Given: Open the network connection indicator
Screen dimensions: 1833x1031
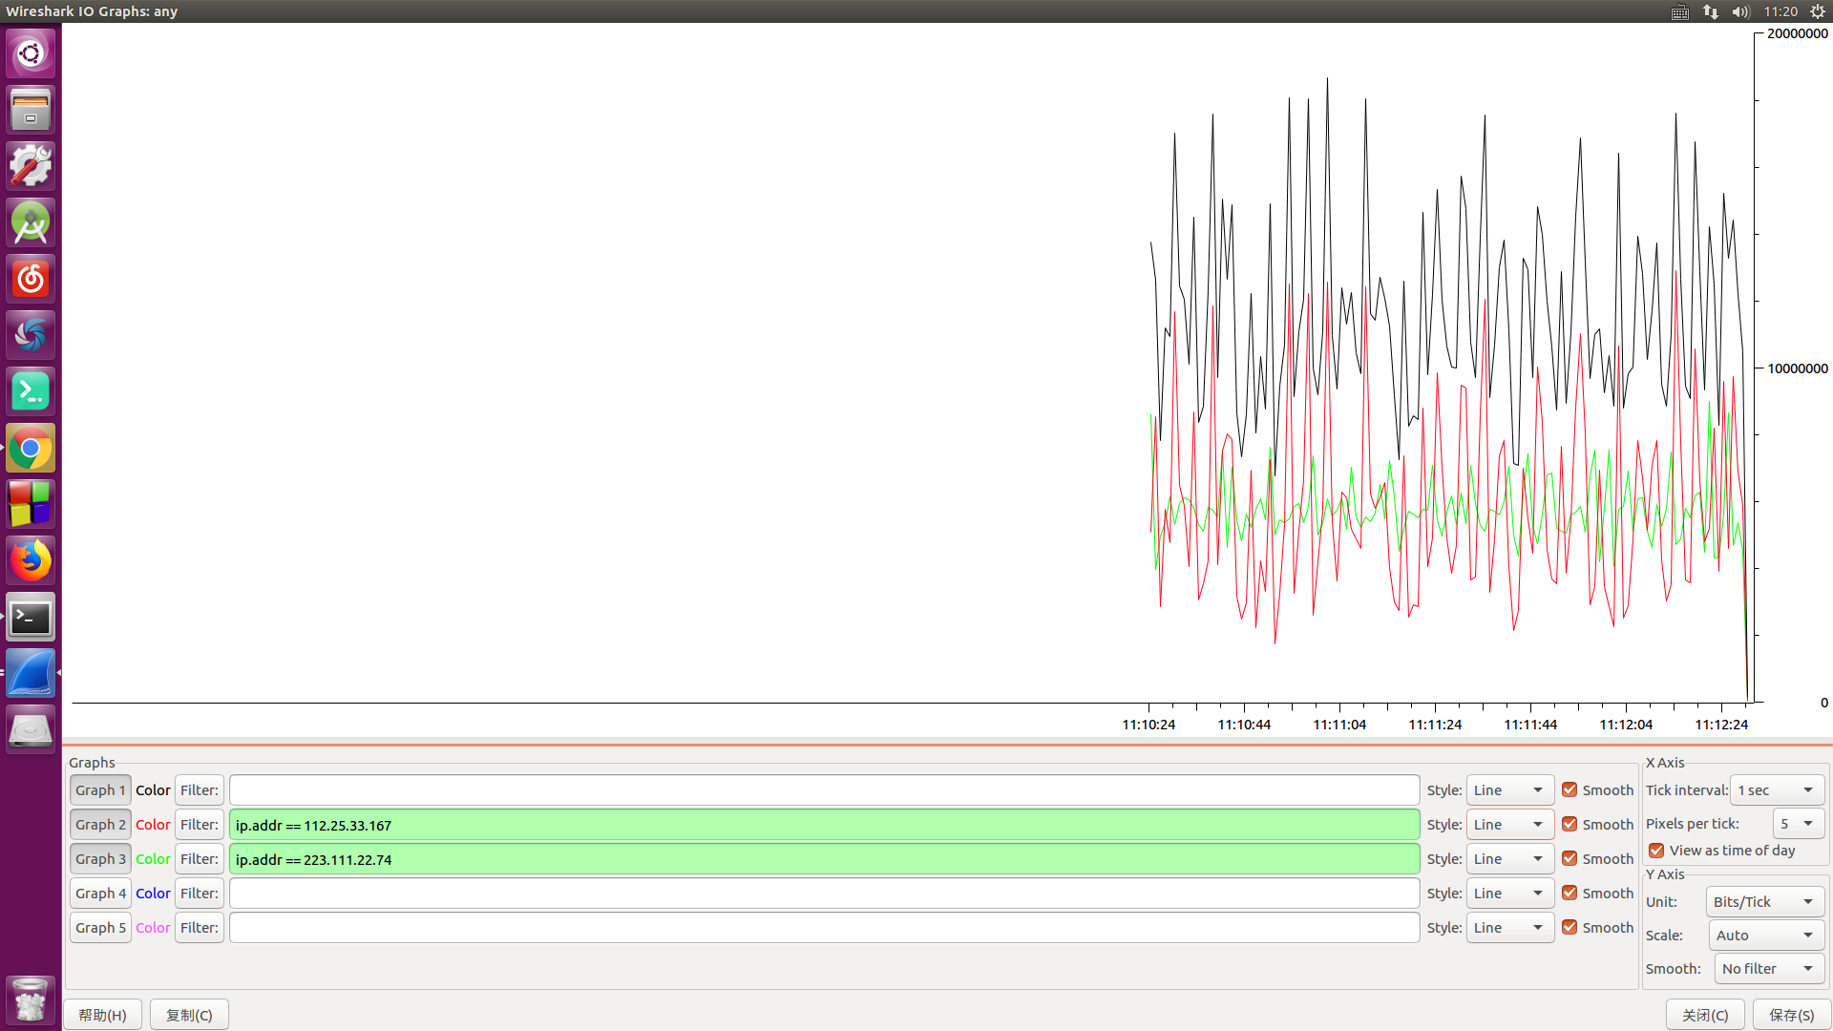Looking at the screenshot, I should tap(1710, 11).
